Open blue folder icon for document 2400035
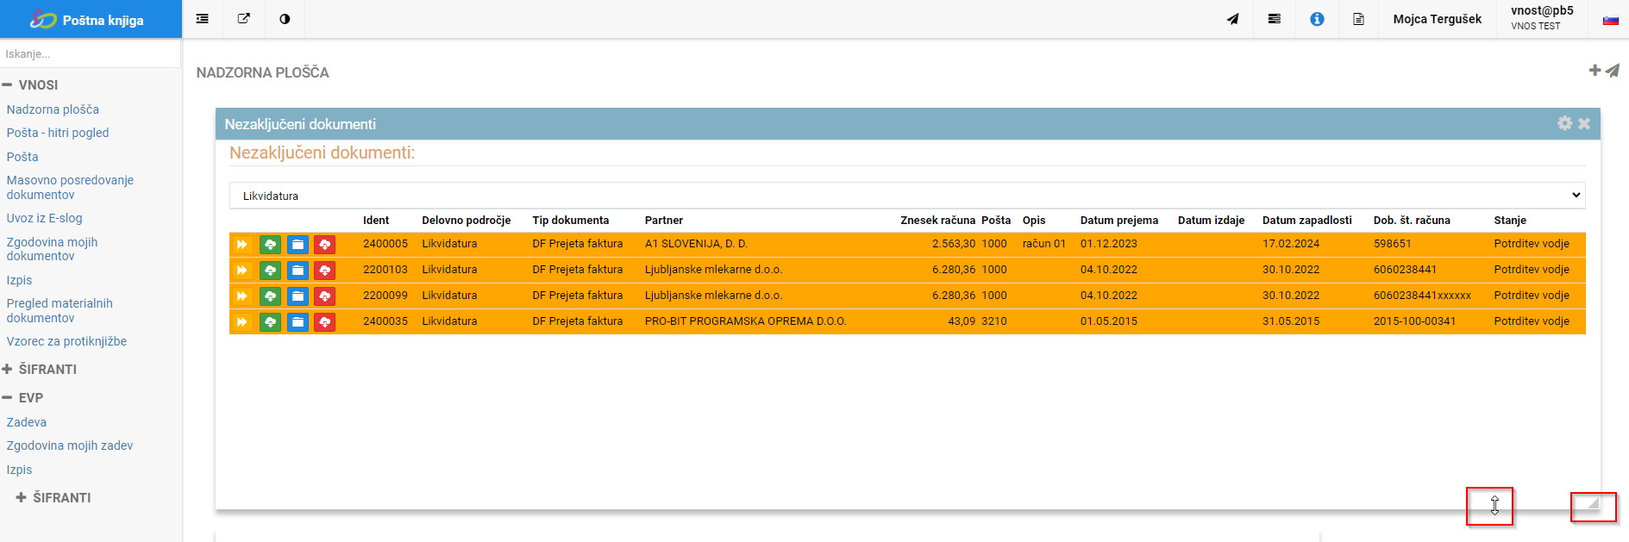The image size is (1629, 542). pos(298,322)
